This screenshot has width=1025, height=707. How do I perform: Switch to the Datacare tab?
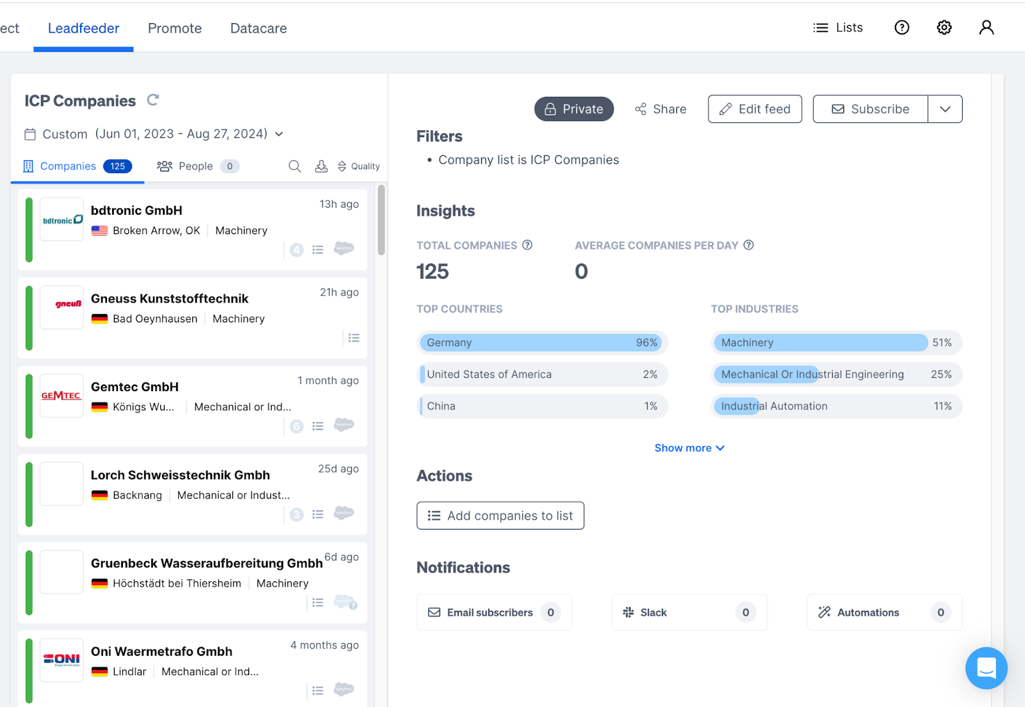259,28
